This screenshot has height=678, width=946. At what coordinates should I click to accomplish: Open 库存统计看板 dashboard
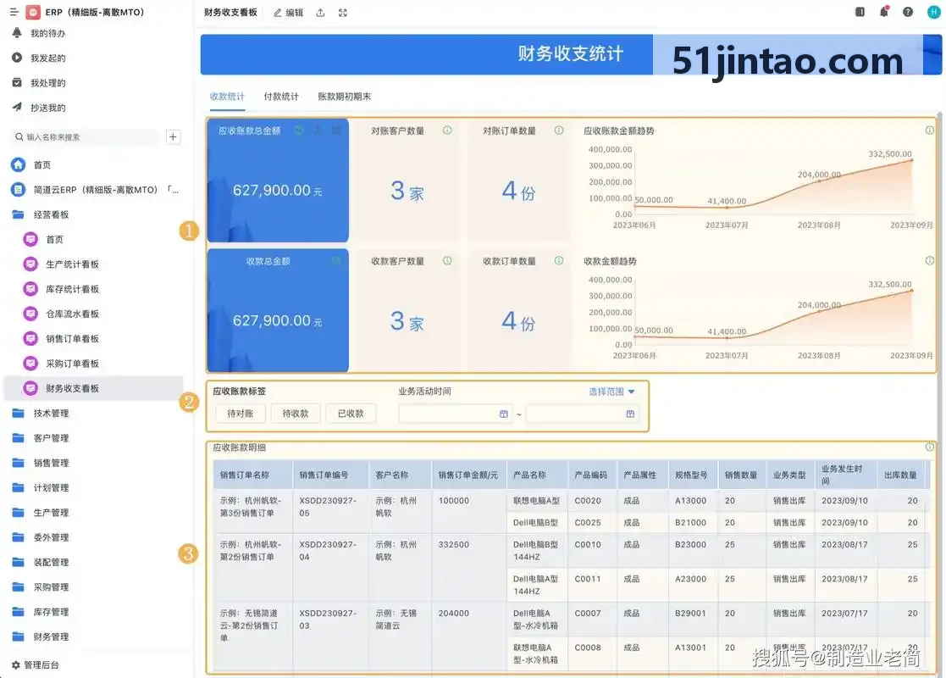pyautogui.click(x=72, y=289)
